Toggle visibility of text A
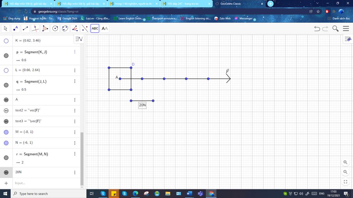Image resolution: width=353 pixels, height=198 pixels. (6, 100)
